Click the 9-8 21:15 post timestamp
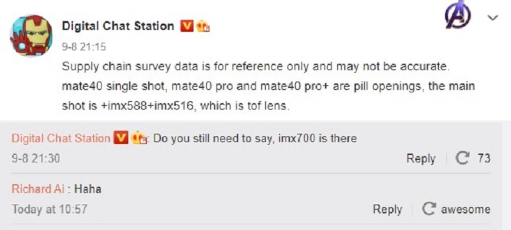Screen dimensions: 511x230 [84, 47]
